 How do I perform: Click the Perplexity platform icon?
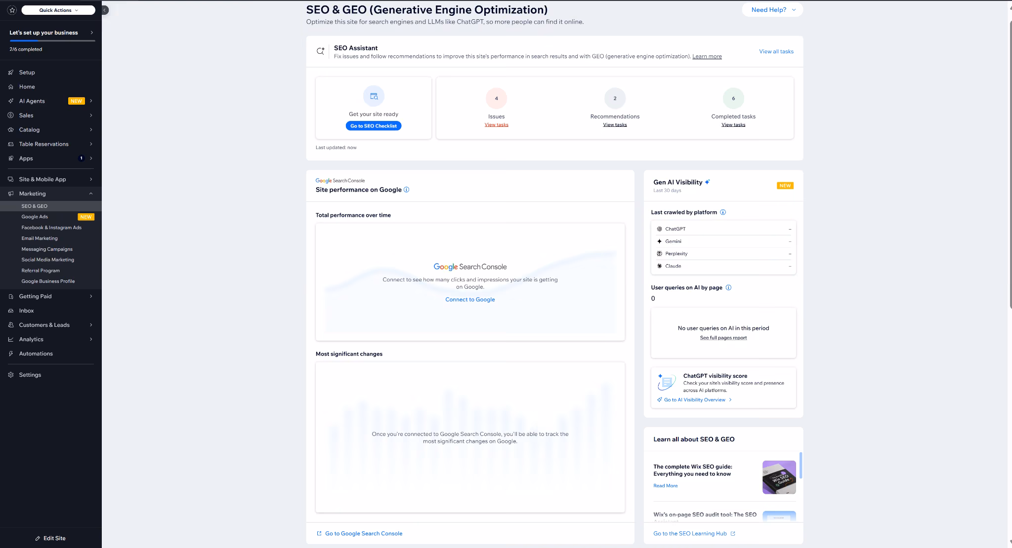[x=659, y=254]
